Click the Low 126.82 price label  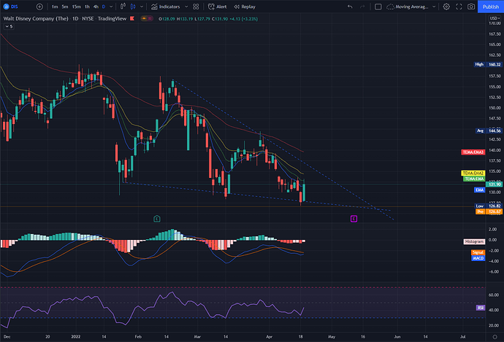point(488,206)
